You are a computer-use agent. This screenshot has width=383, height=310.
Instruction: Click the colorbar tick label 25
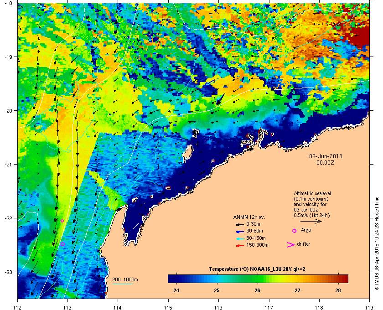pyautogui.click(x=217, y=290)
